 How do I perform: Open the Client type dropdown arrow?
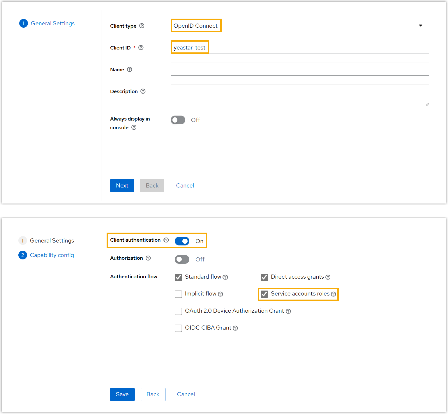(x=420, y=26)
